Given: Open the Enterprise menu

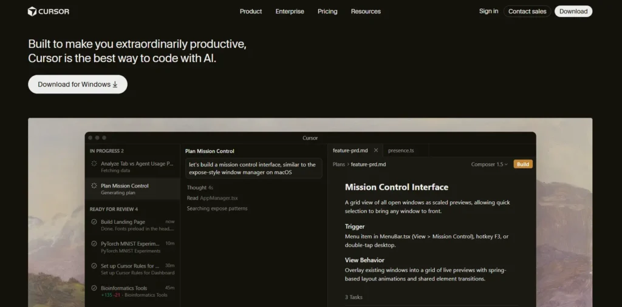Looking at the screenshot, I should 290,12.
